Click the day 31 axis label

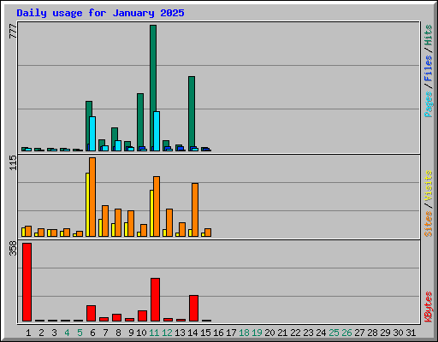click(x=411, y=333)
